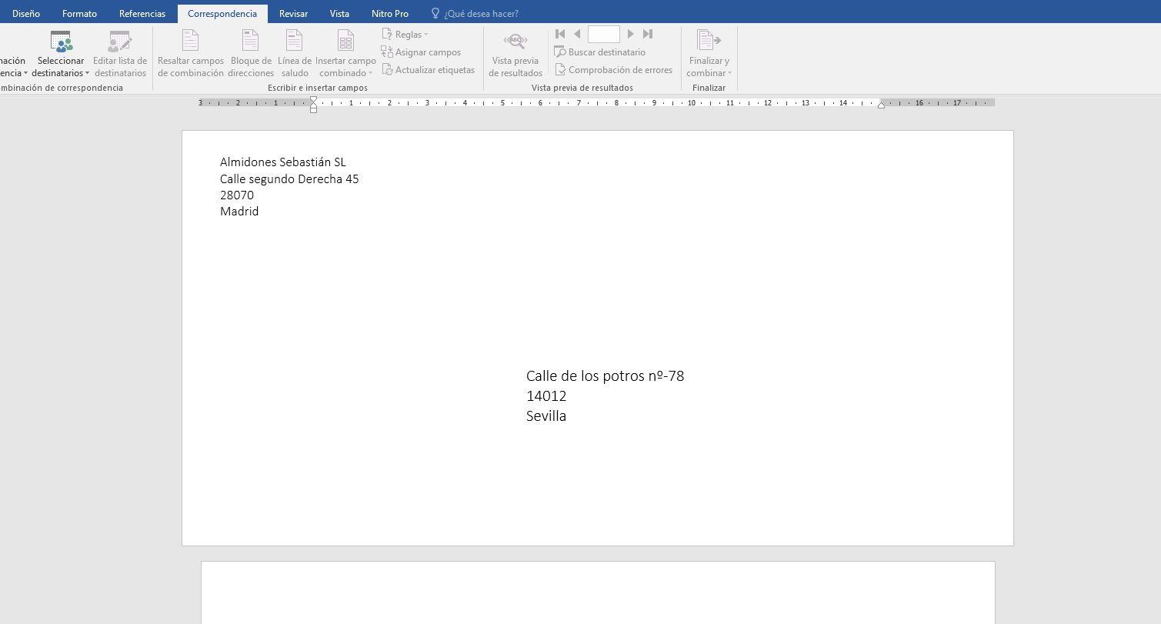The height and width of the screenshot is (624, 1161).
Task: Open the Reglas dropdown
Action: tap(406, 35)
